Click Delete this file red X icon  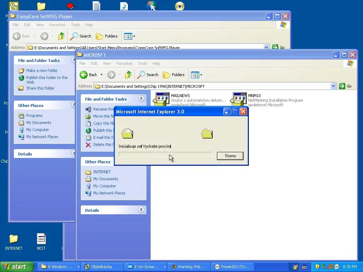click(88, 145)
